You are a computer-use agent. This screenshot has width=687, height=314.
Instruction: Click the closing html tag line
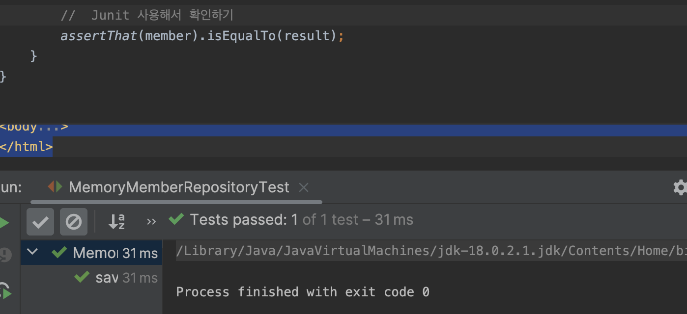point(27,146)
